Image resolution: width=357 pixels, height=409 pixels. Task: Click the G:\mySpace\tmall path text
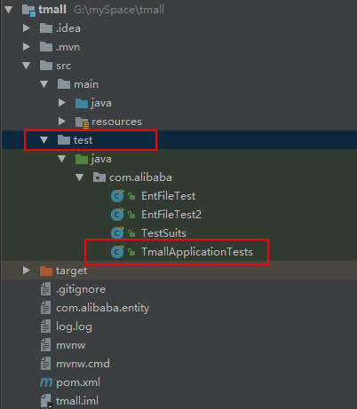click(119, 10)
